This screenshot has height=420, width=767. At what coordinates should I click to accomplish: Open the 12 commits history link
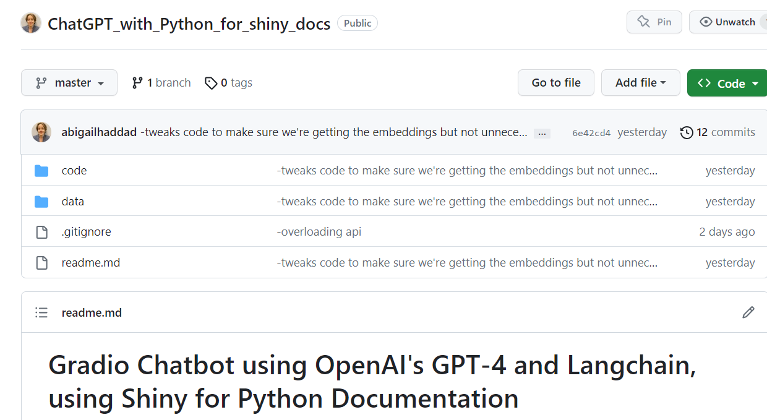[x=718, y=132]
